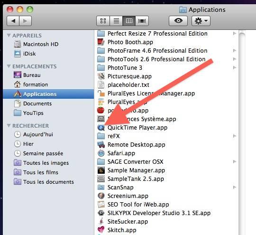
Task: Click the Quick Look eye button
Action: (178, 21)
